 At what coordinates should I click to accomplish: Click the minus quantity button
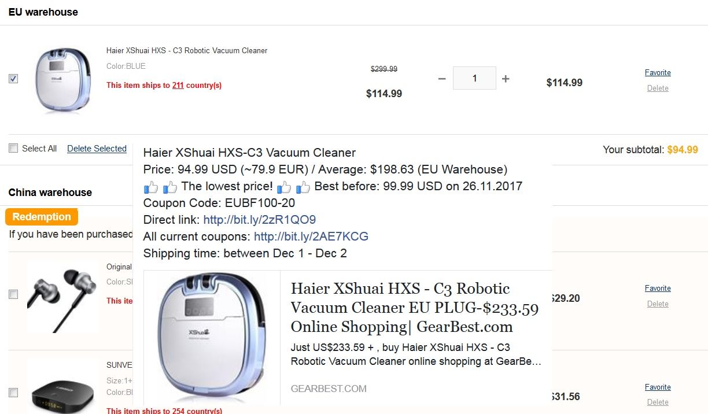[x=442, y=79]
